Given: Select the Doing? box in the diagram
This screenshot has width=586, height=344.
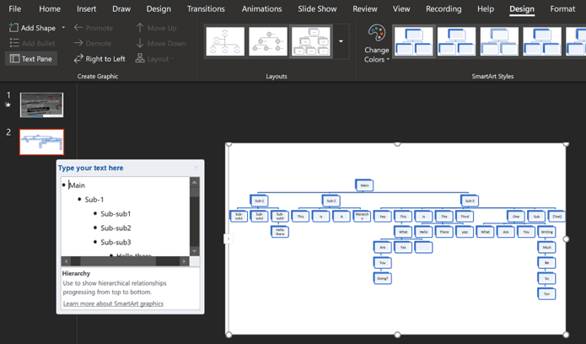Looking at the screenshot, I should [x=382, y=278].
